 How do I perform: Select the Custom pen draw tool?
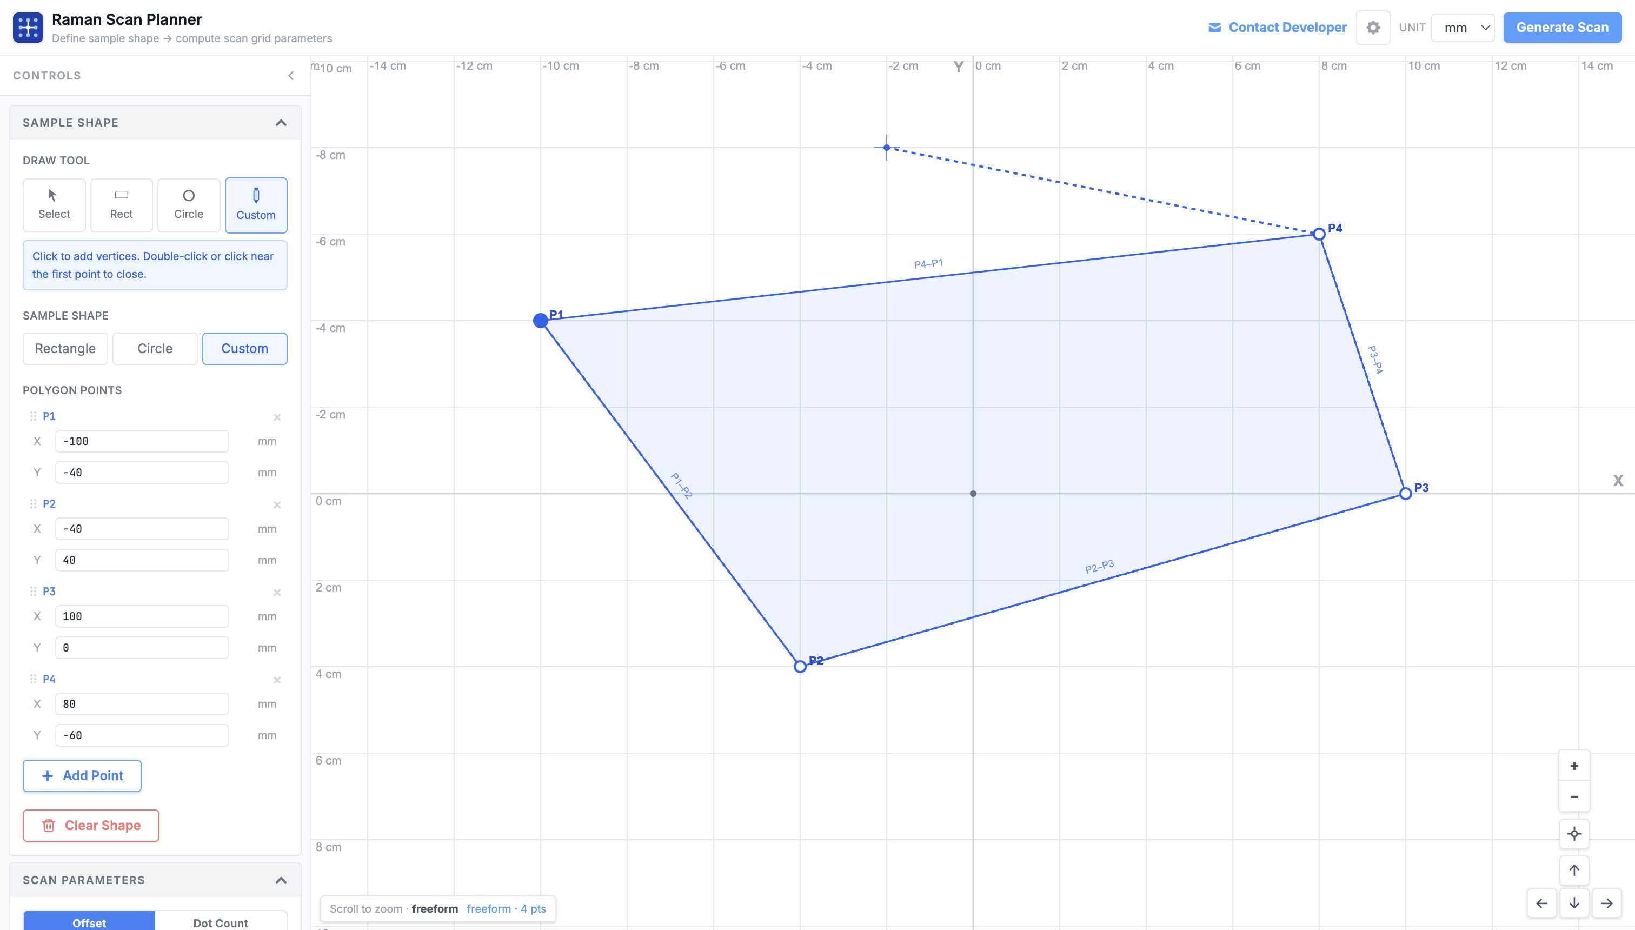tap(256, 204)
